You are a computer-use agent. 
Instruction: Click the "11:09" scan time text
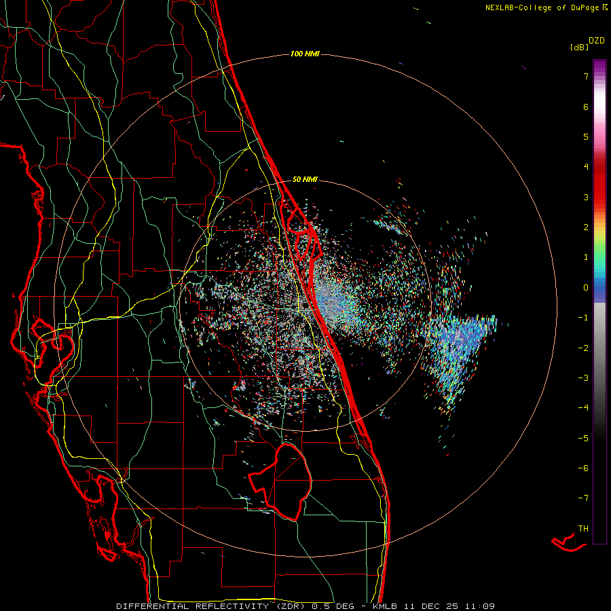tap(479, 606)
